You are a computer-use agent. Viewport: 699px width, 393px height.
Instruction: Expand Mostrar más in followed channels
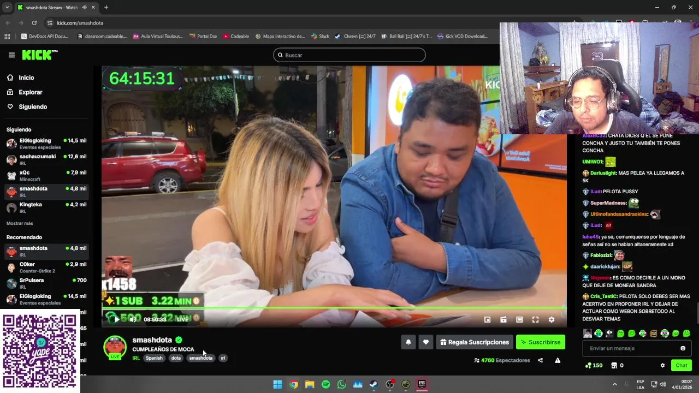click(20, 223)
